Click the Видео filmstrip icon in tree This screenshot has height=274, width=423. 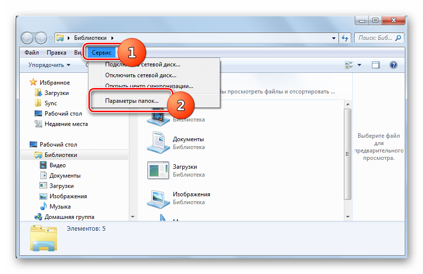43,165
